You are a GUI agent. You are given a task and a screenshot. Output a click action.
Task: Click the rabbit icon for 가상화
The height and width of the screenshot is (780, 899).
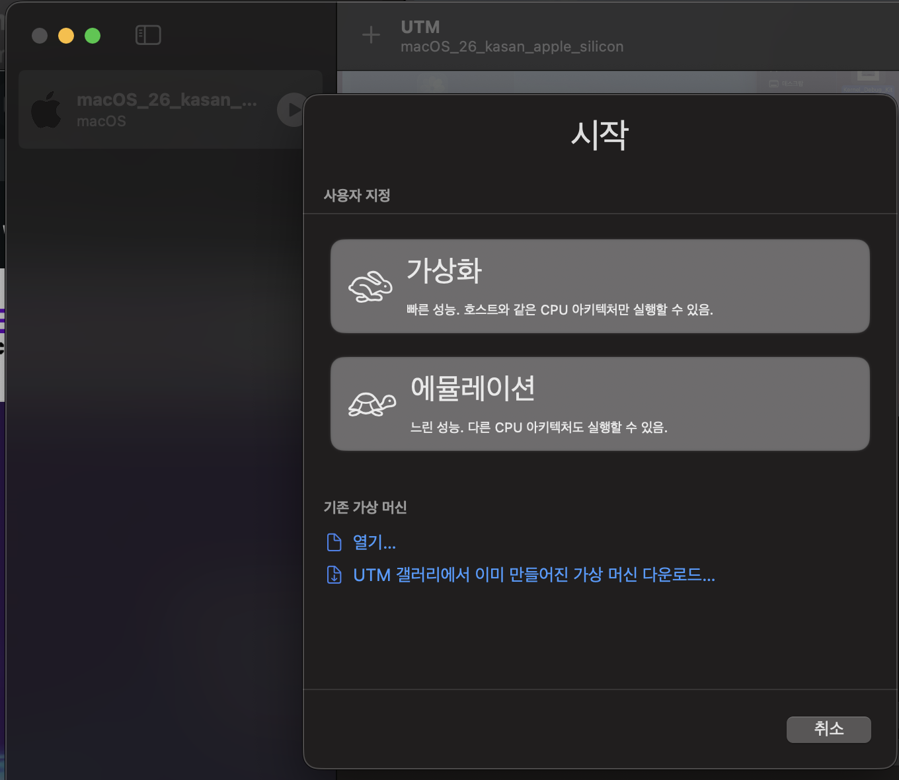[x=370, y=287]
